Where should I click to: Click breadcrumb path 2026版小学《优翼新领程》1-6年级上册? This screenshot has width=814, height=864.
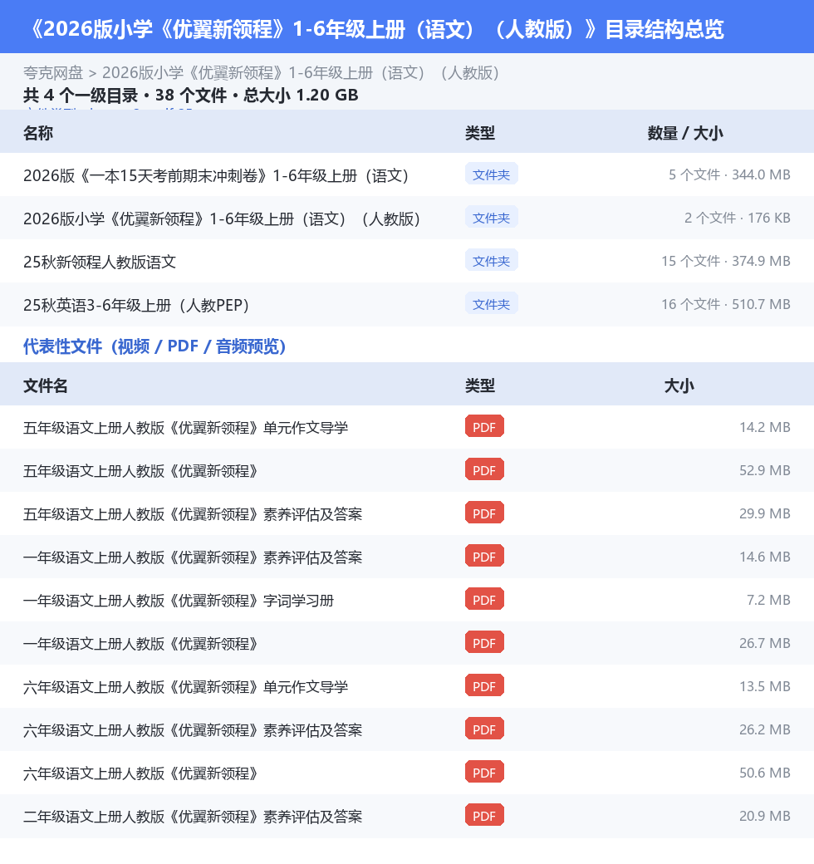pos(302,73)
